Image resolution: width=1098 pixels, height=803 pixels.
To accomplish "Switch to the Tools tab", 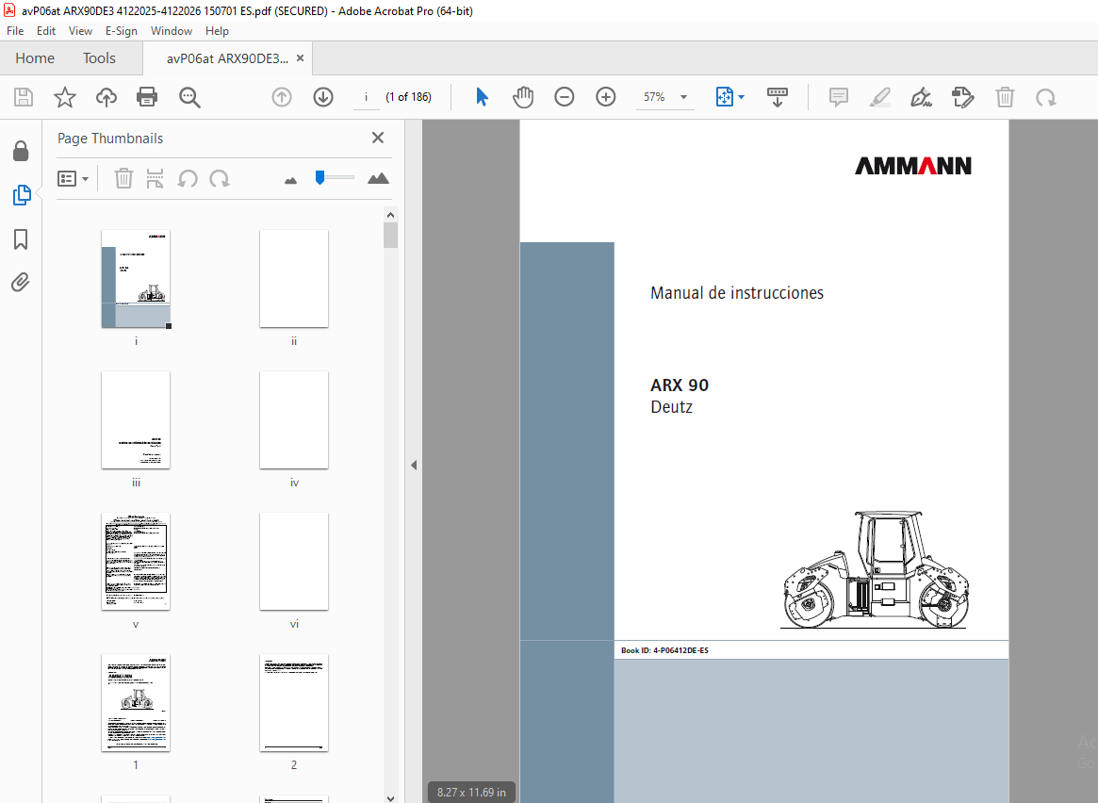I will click(100, 58).
